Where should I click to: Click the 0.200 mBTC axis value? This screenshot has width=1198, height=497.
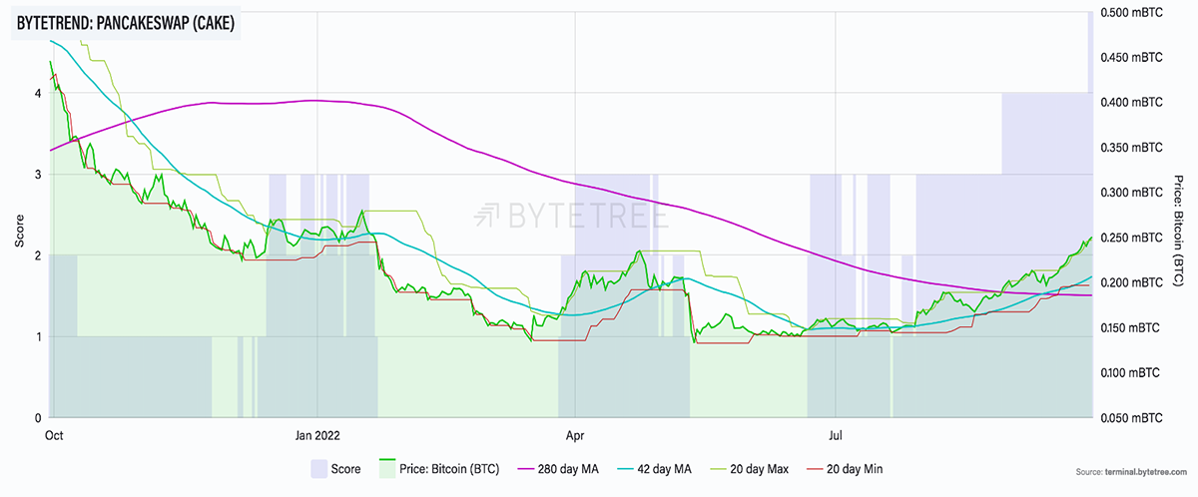click(1133, 282)
